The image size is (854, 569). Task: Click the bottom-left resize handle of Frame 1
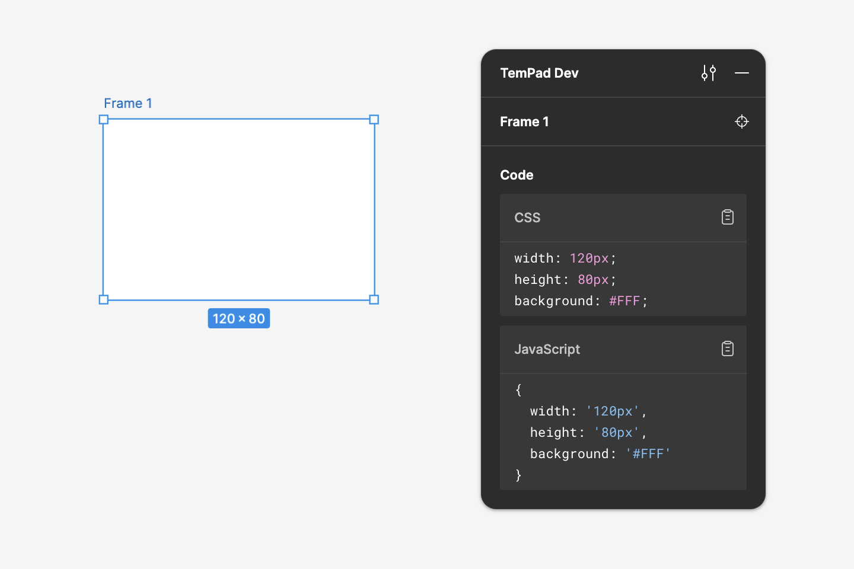click(104, 300)
